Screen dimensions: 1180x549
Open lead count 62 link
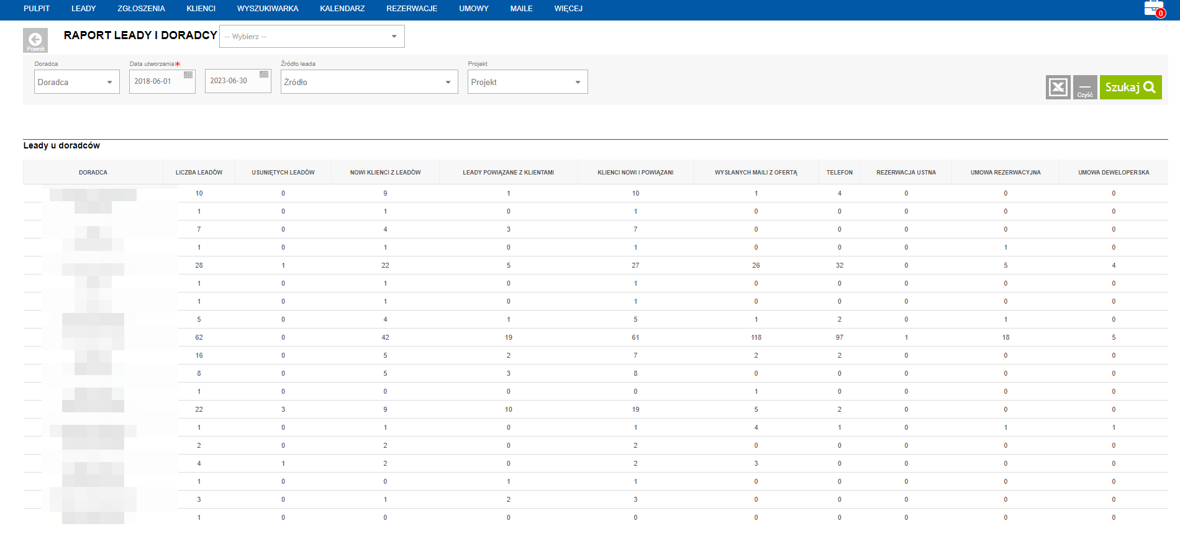coord(199,338)
